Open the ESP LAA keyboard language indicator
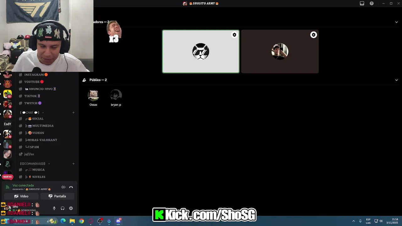The width and height of the screenshot is (402, 226). click(368, 221)
